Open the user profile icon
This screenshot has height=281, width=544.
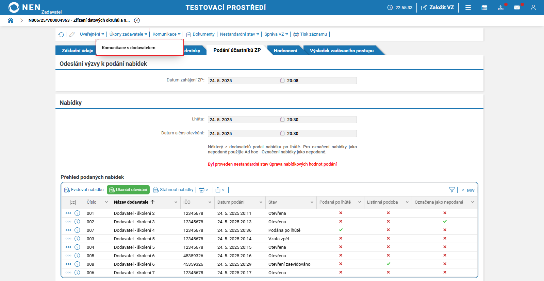[x=533, y=7]
